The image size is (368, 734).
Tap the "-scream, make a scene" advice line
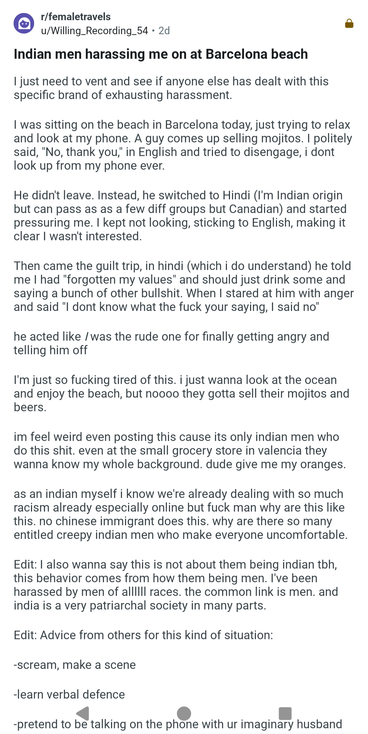pos(75,665)
